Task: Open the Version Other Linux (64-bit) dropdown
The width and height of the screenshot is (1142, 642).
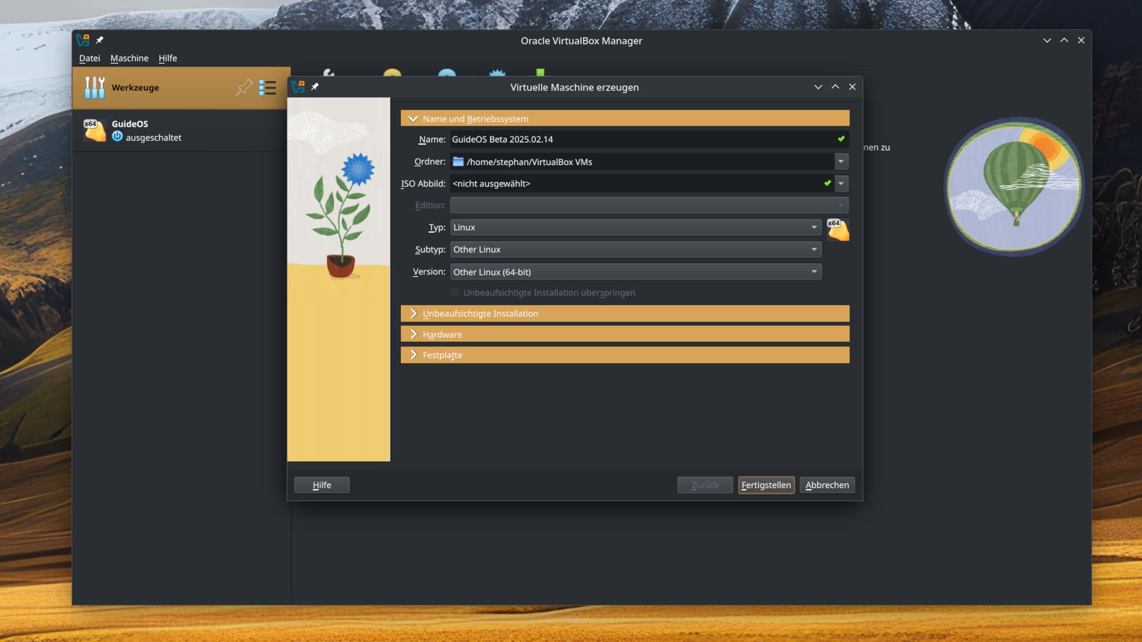Action: point(636,272)
